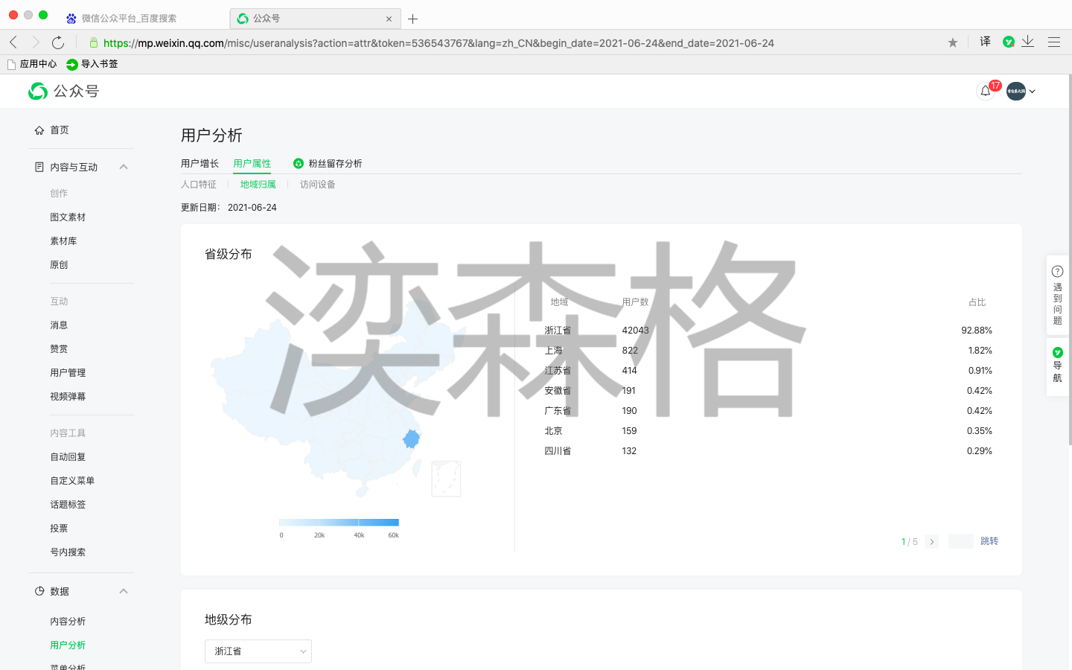Collapse the 数据 sidebar section
This screenshot has width=1072, height=670.
(x=124, y=591)
